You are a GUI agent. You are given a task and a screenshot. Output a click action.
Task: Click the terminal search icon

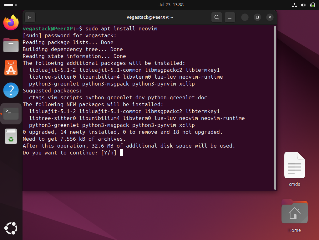216,17
